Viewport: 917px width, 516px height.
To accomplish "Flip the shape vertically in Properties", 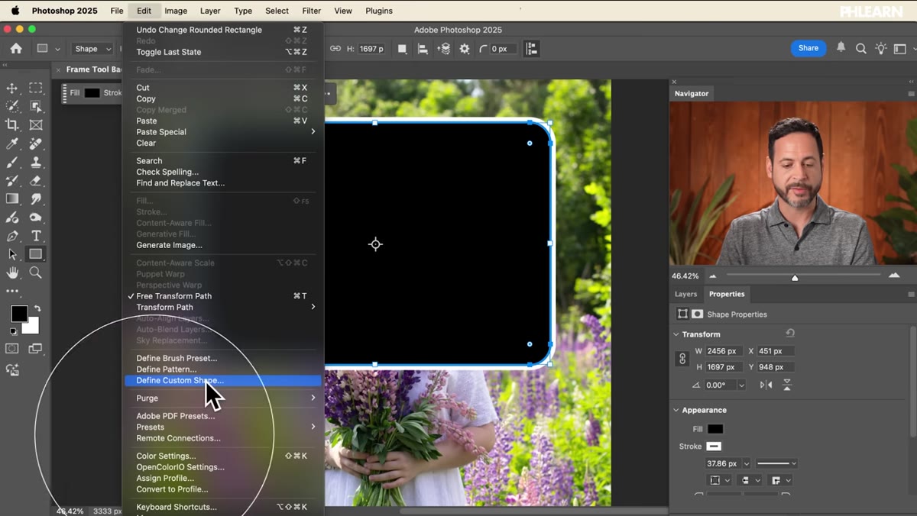I will [786, 385].
